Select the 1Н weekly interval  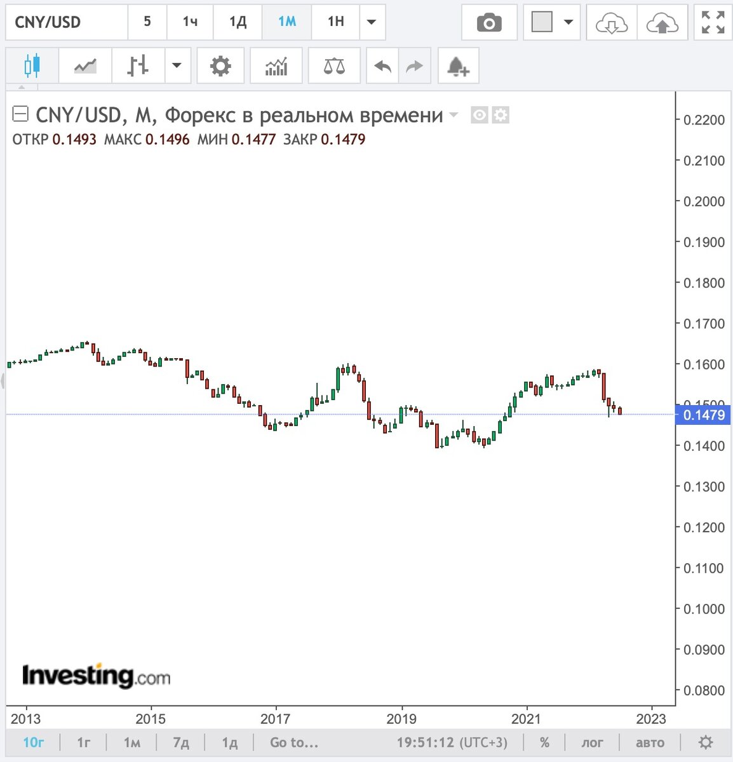click(x=335, y=22)
